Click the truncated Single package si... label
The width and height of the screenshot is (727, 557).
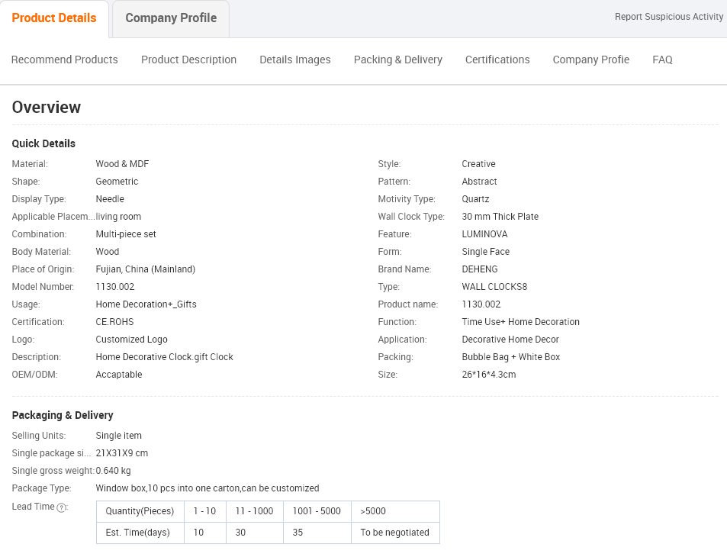51,453
